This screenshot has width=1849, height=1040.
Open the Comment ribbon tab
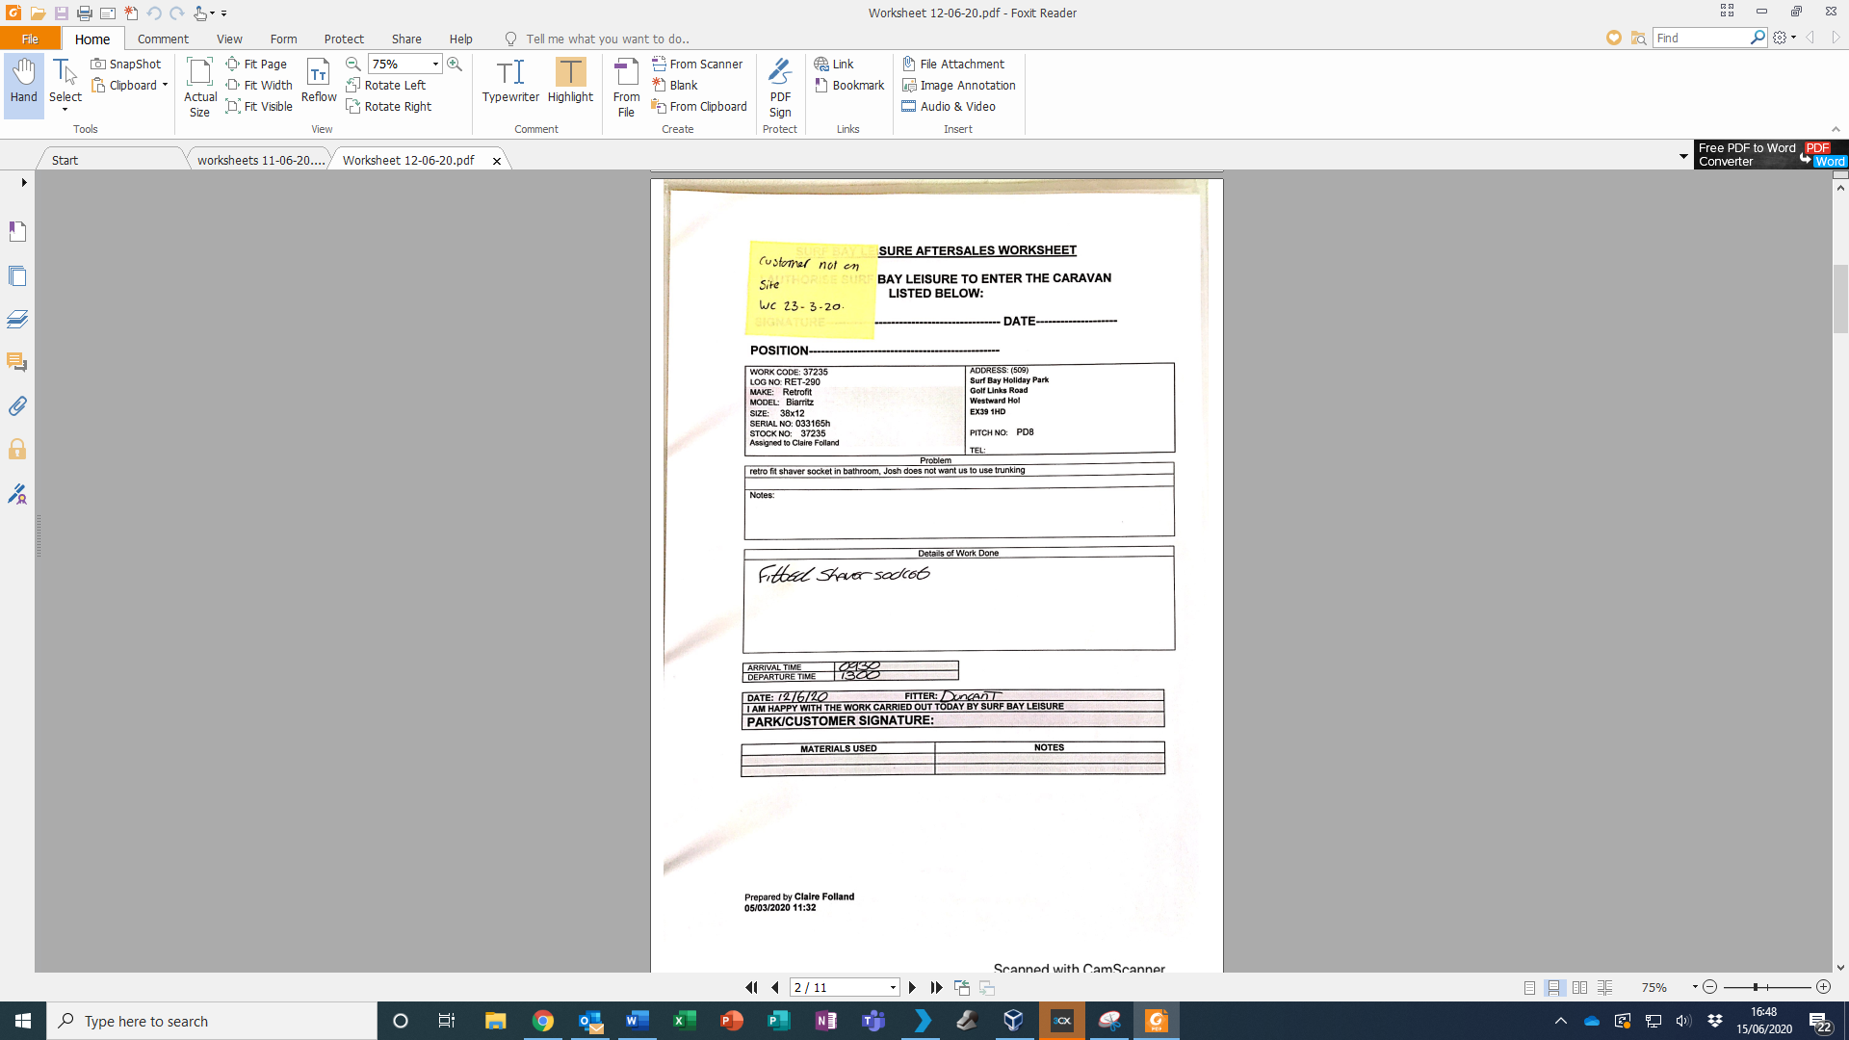pyautogui.click(x=163, y=39)
